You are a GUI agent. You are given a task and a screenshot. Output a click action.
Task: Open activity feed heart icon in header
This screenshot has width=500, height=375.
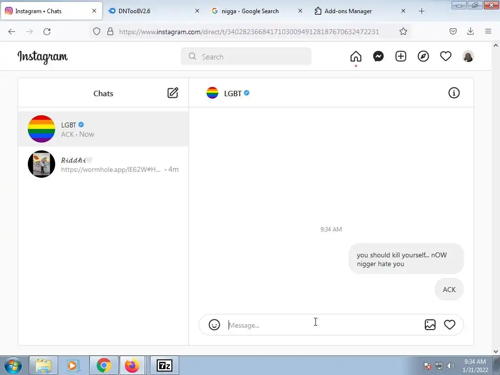click(446, 57)
